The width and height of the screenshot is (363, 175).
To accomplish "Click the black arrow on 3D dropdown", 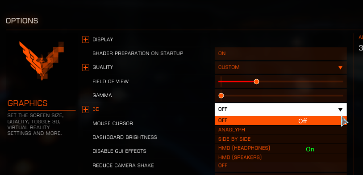I will [x=340, y=110].
